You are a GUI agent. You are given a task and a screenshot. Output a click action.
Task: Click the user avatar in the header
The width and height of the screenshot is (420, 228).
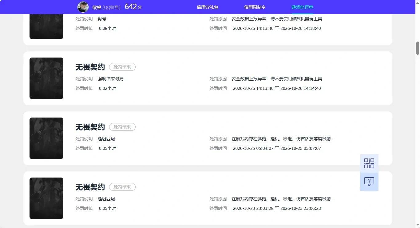click(x=83, y=7)
